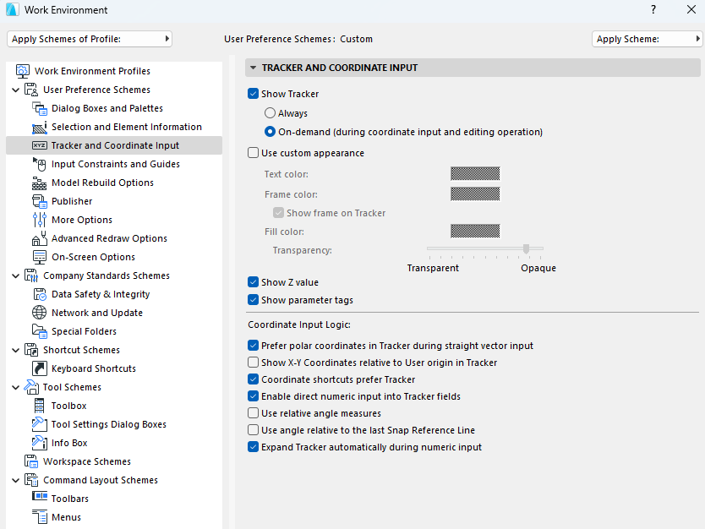The width and height of the screenshot is (705, 529).
Task: Click the Transparency slider handle
Action: (526, 248)
